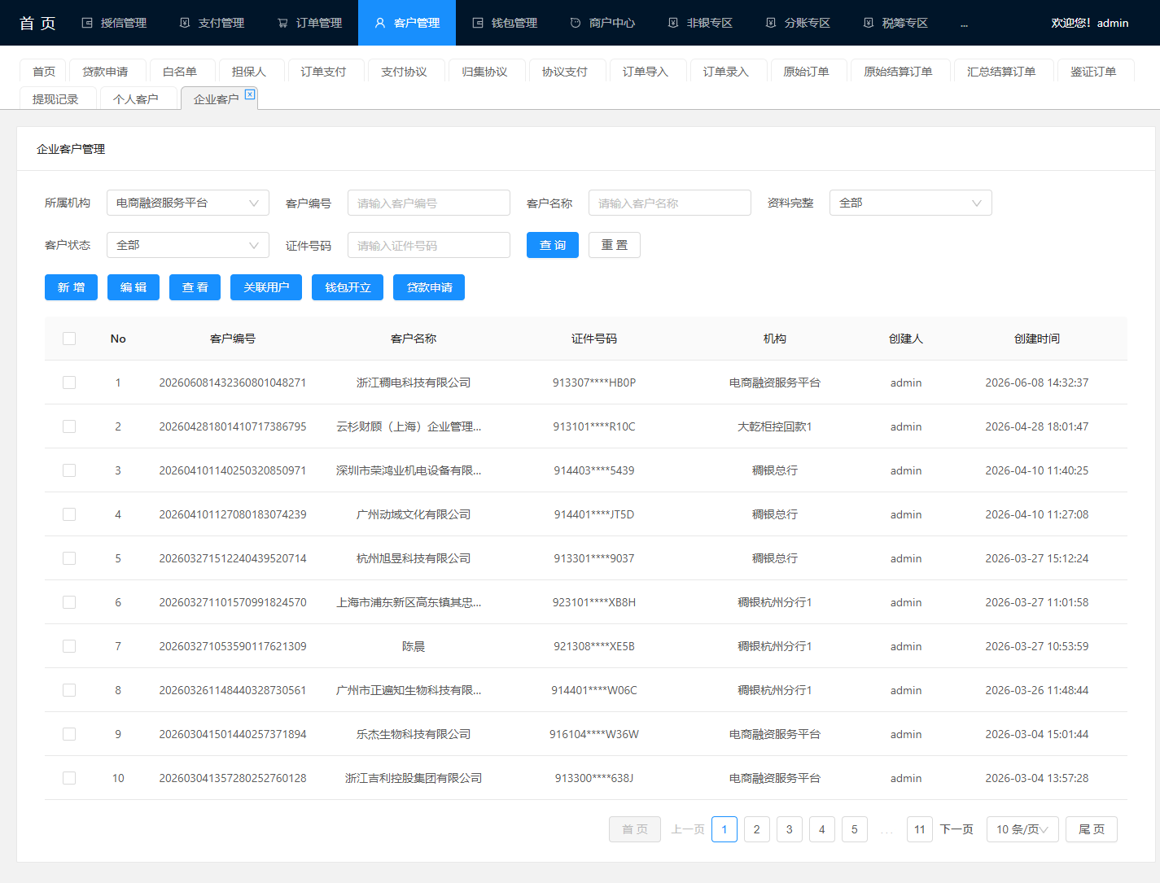The width and height of the screenshot is (1160, 883).
Task: Click the 客户管理 user icon
Action: (380, 23)
